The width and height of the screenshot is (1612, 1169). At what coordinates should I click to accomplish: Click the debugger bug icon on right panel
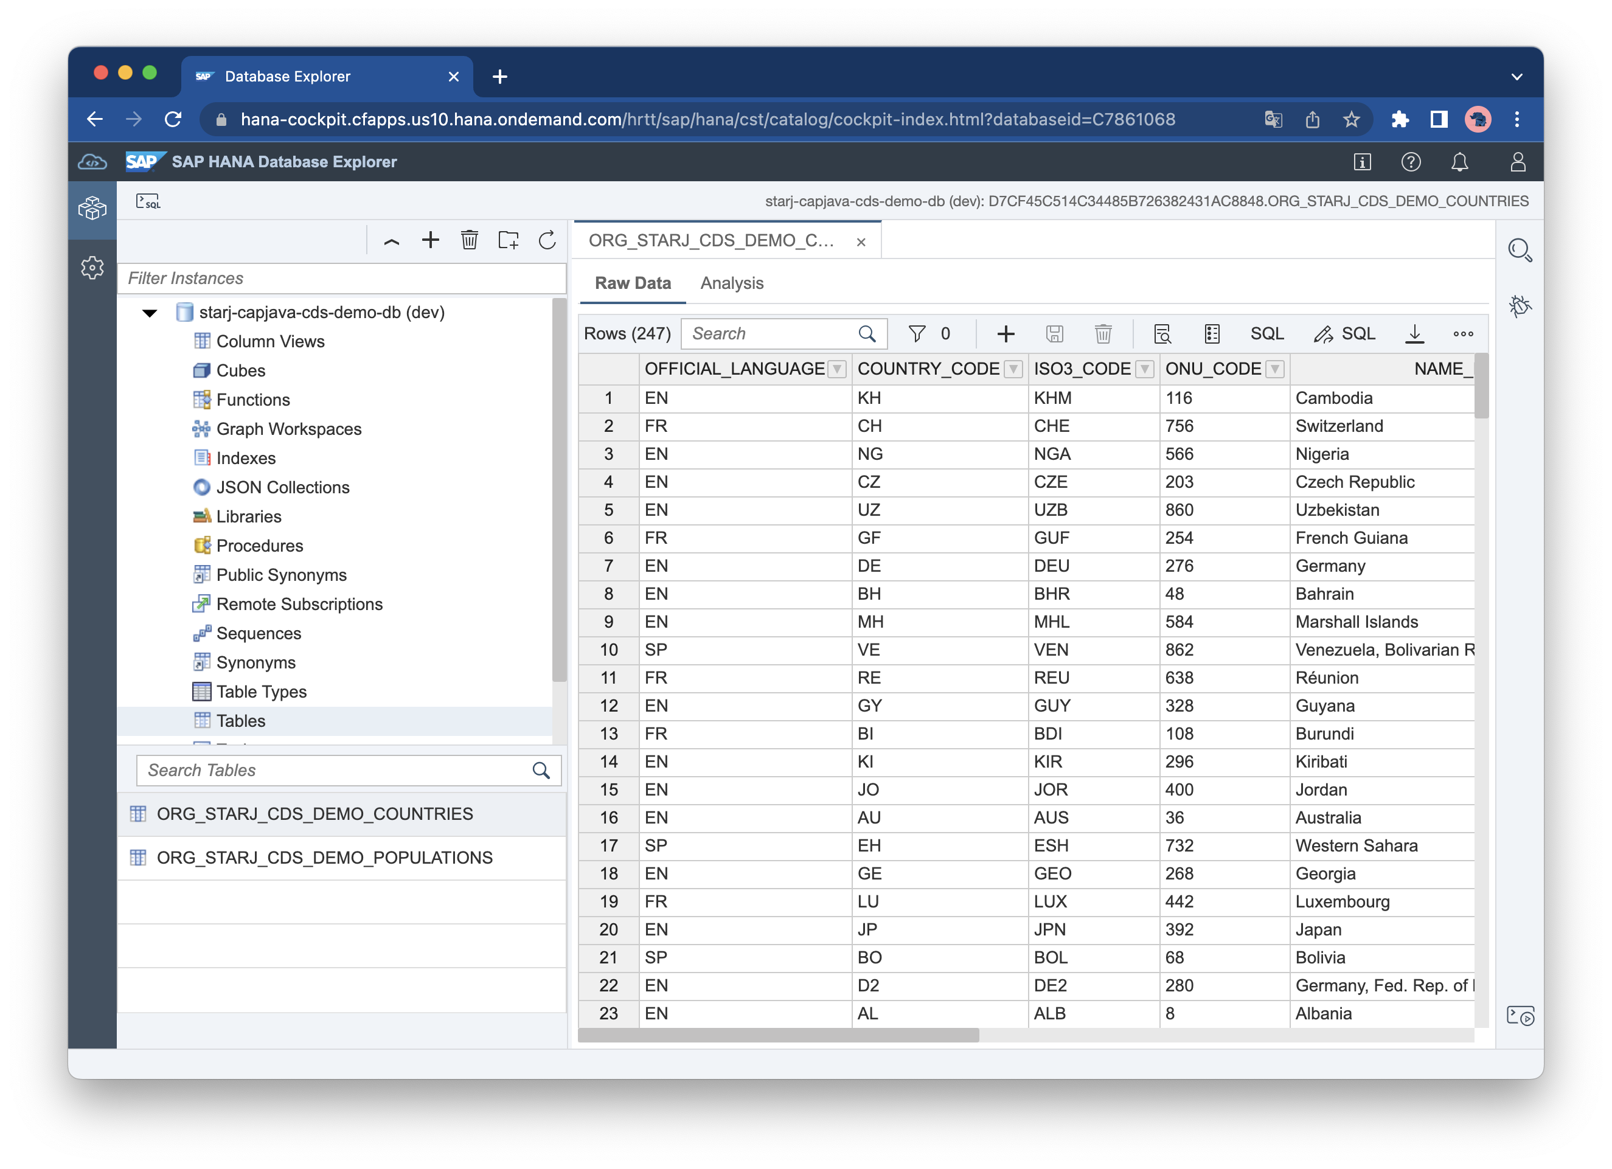[x=1520, y=307]
